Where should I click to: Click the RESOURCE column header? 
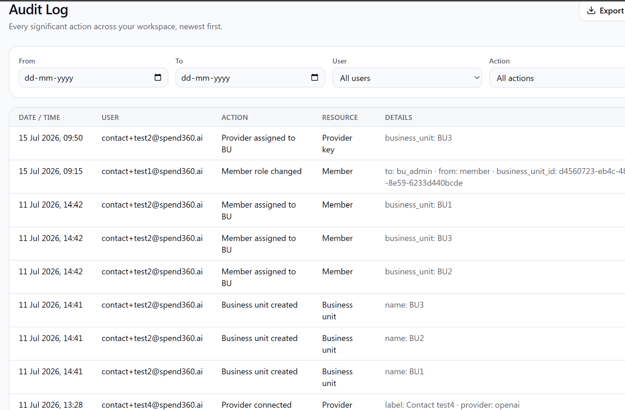click(340, 117)
